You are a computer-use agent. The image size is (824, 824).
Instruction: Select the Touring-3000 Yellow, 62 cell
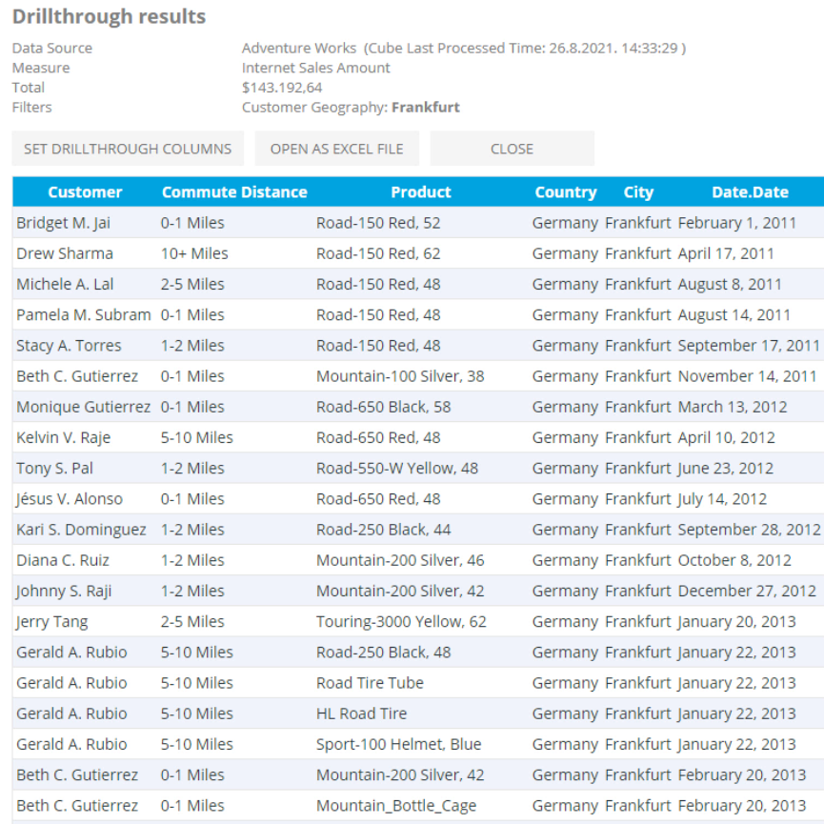(401, 621)
